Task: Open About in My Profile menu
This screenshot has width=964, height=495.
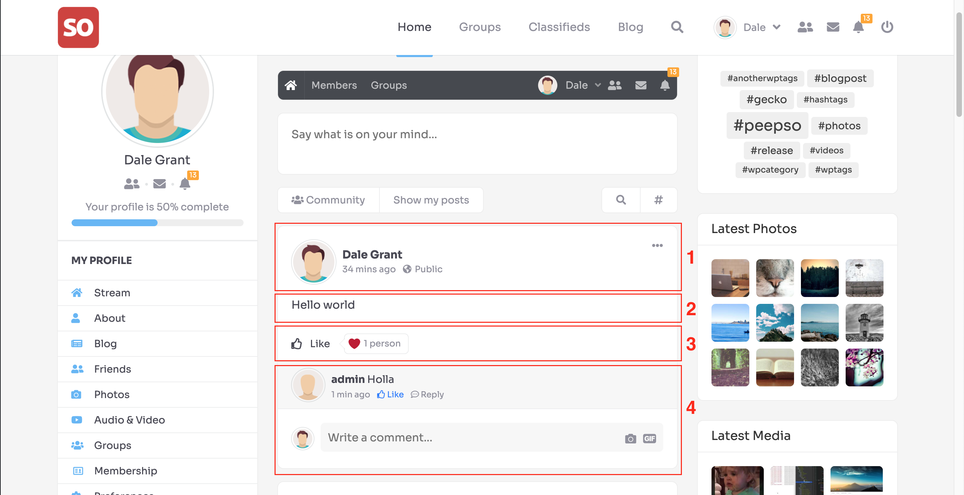Action: click(x=158, y=318)
